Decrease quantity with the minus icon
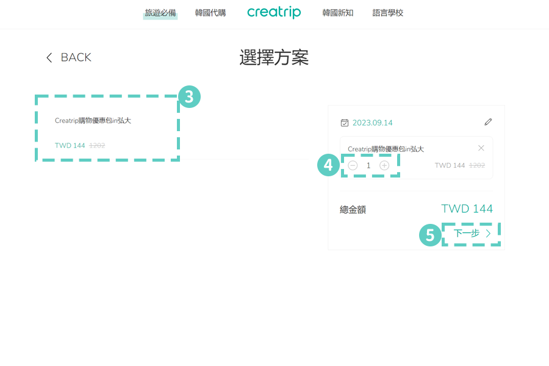Screen dimensions: 549x366 [x=353, y=165]
